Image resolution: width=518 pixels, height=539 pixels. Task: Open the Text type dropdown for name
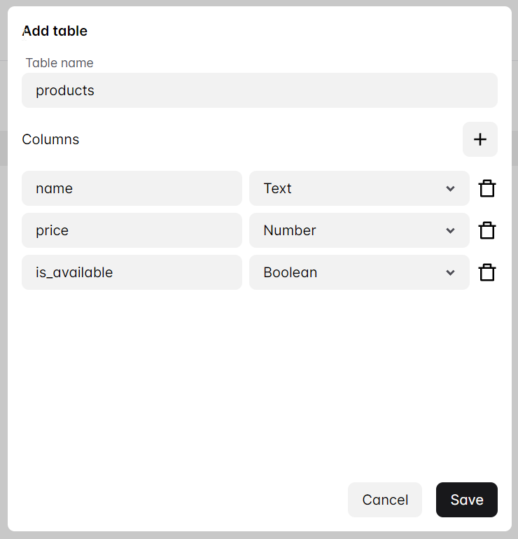click(350, 188)
